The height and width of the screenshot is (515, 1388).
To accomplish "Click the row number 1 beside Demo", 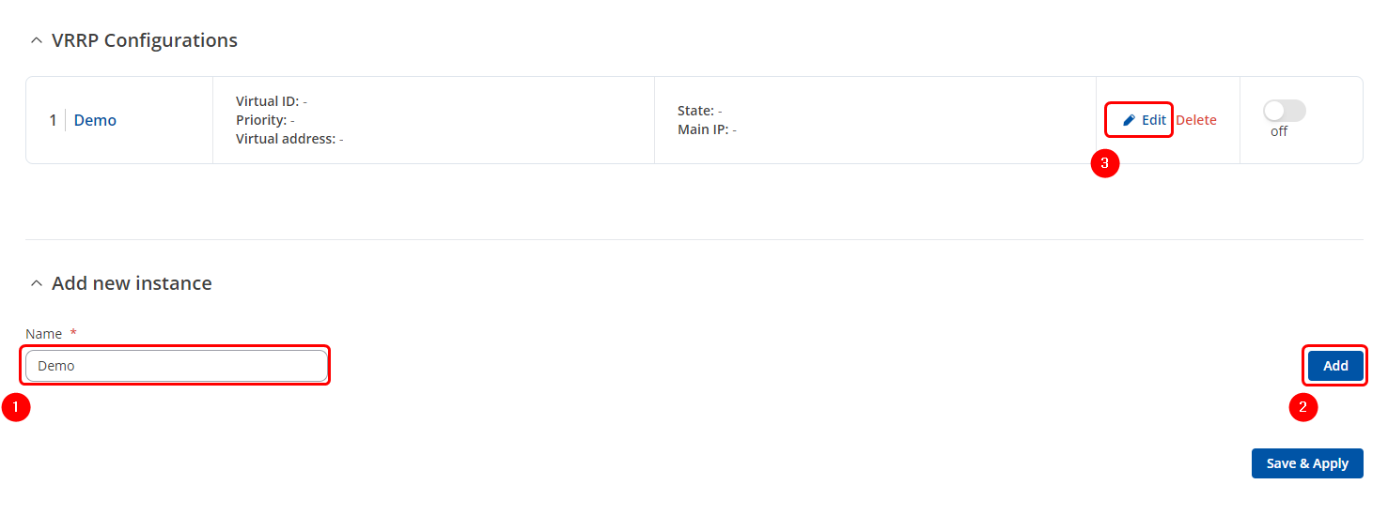I will pos(53,120).
